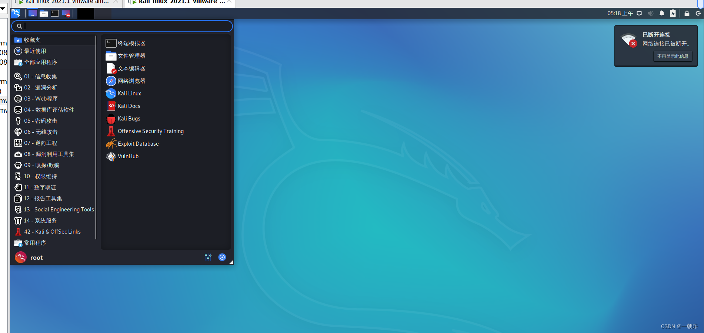Viewport: 704px width, 333px height.
Task: Open settings manager icon in menu footer
Action: pyautogui.click(x=208, y=257)
